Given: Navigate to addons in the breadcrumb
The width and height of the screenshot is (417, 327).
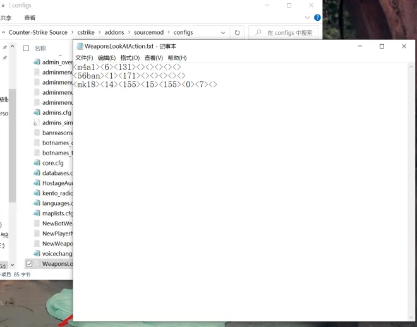Looking at the screenshot, I should coord(114,32).
